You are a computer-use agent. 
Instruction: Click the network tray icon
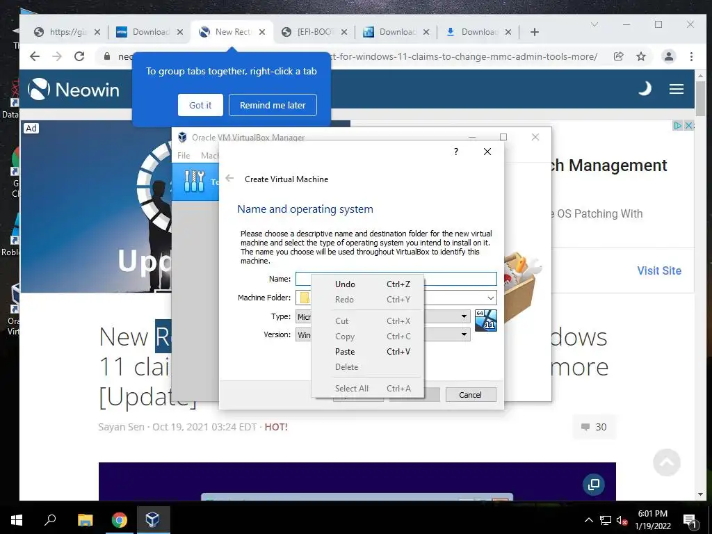coord(606,520)
